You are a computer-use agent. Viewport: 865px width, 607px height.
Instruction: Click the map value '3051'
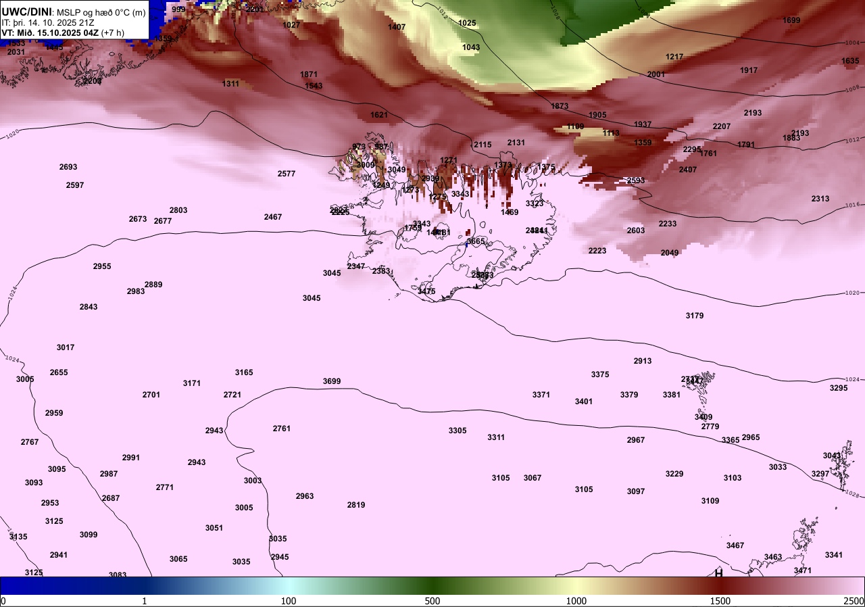click(214, 528)
